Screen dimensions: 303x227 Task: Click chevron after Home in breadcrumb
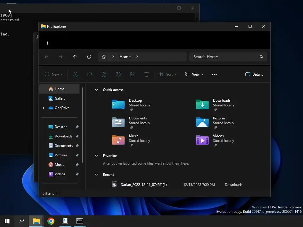[137, 57]
